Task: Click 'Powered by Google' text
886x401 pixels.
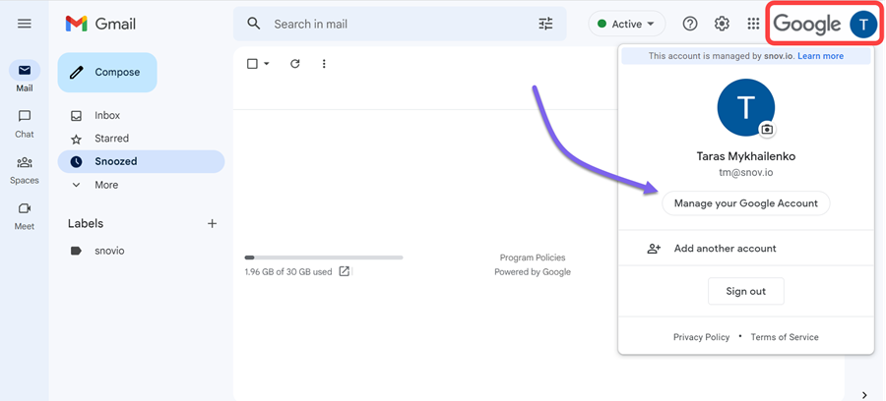Action: [x=533, y=272]
